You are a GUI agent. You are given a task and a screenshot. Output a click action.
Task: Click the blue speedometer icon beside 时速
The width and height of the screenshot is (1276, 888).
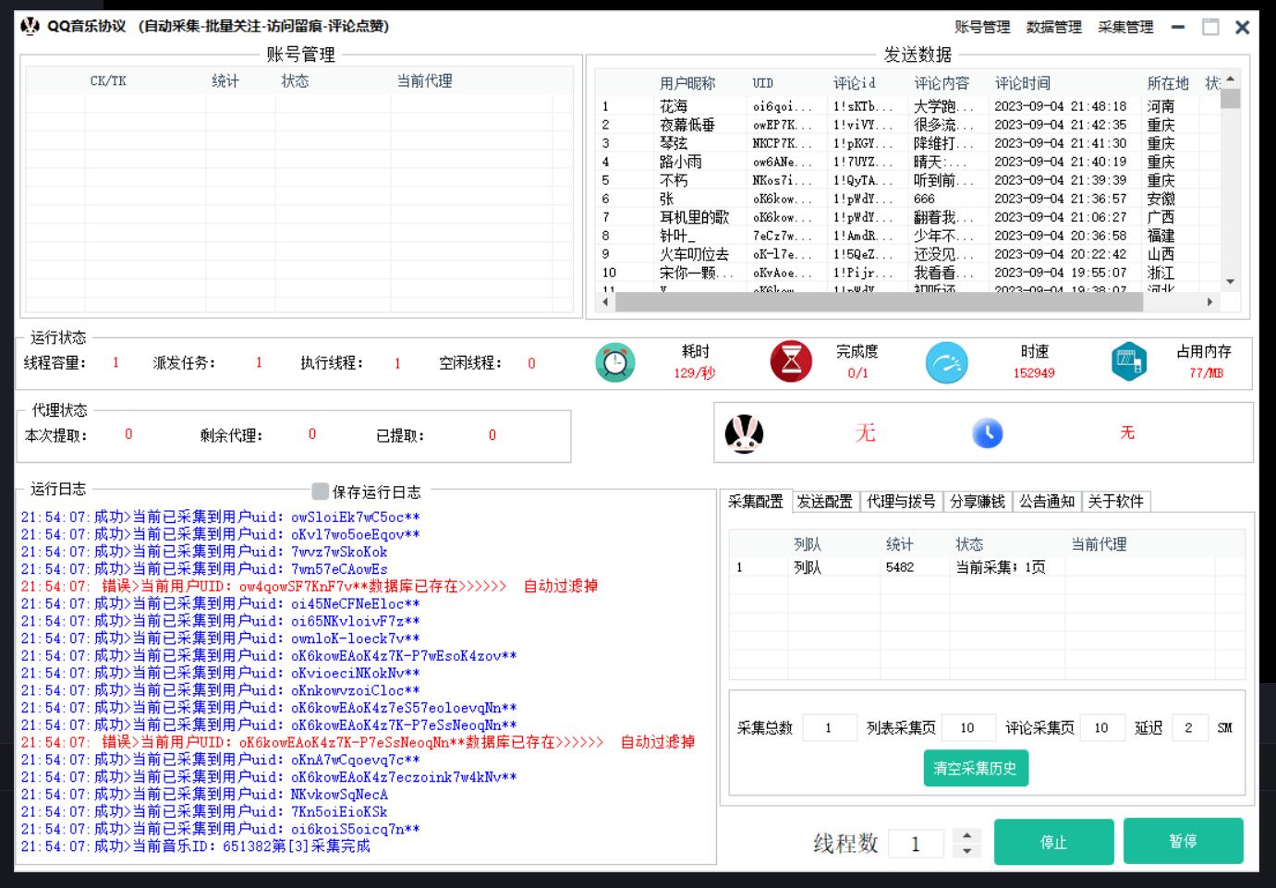946,362
